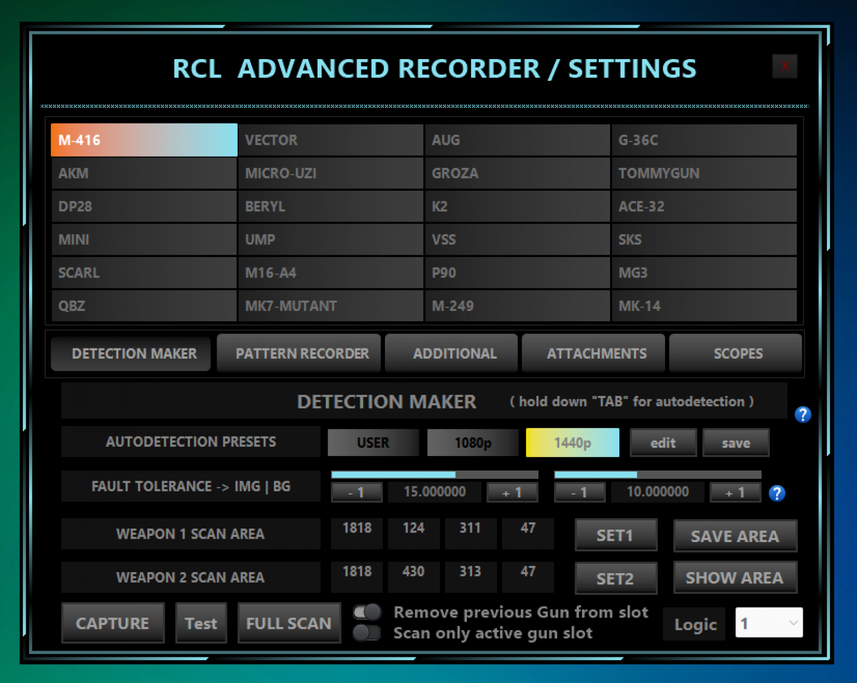Toggle Remove previous Gun from slot
Viewport: 857px width, 683px height.
tap(367, 612)
